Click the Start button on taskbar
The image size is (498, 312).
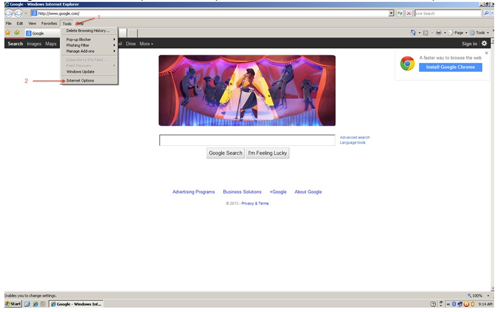(13, 304)
